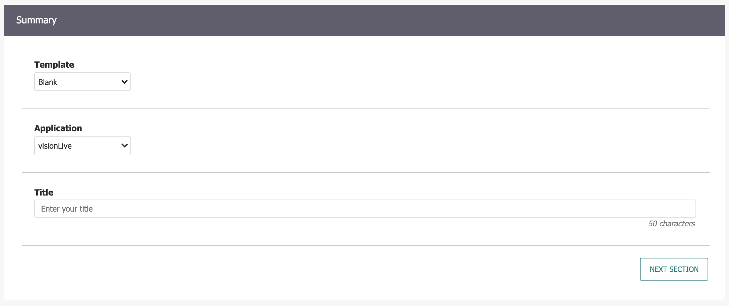Click the Application field label
Viewport: 729px width, 306px height.
coord(58,128)
